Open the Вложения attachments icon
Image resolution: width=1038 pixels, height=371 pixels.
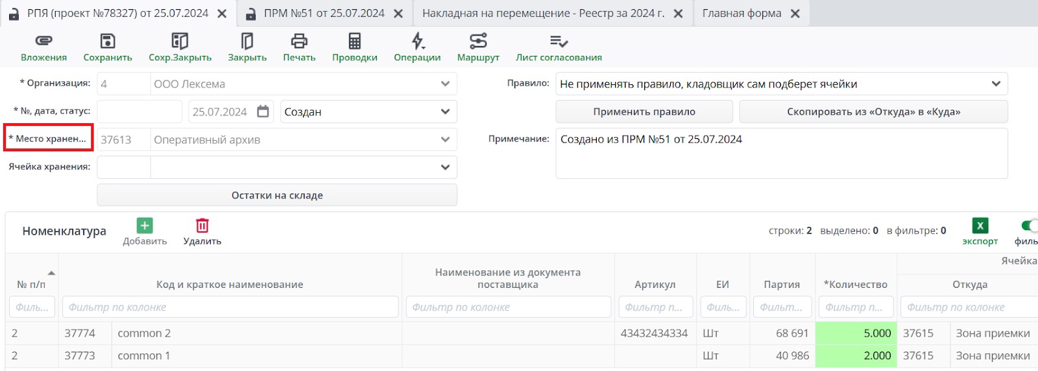[43, 42]
